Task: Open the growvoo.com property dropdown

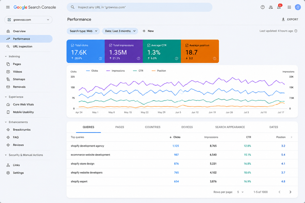Action: coord(28,20)
